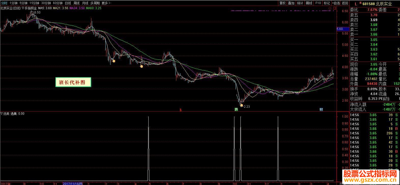Click the 买五 row price 3.61
Screen dimensions: 400x185
[x=374, y=59]
